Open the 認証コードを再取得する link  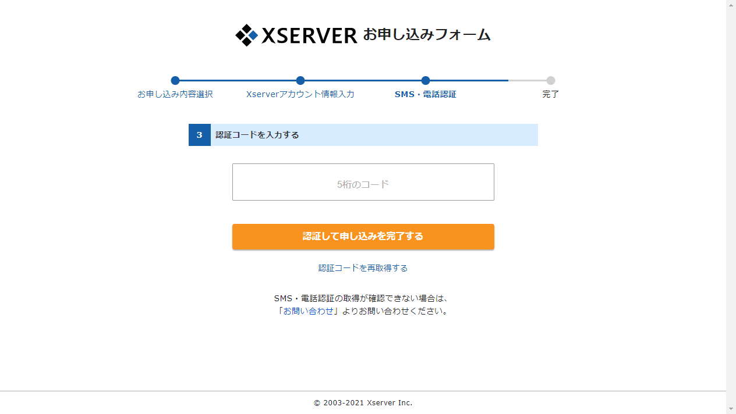(x=363, y=268)
